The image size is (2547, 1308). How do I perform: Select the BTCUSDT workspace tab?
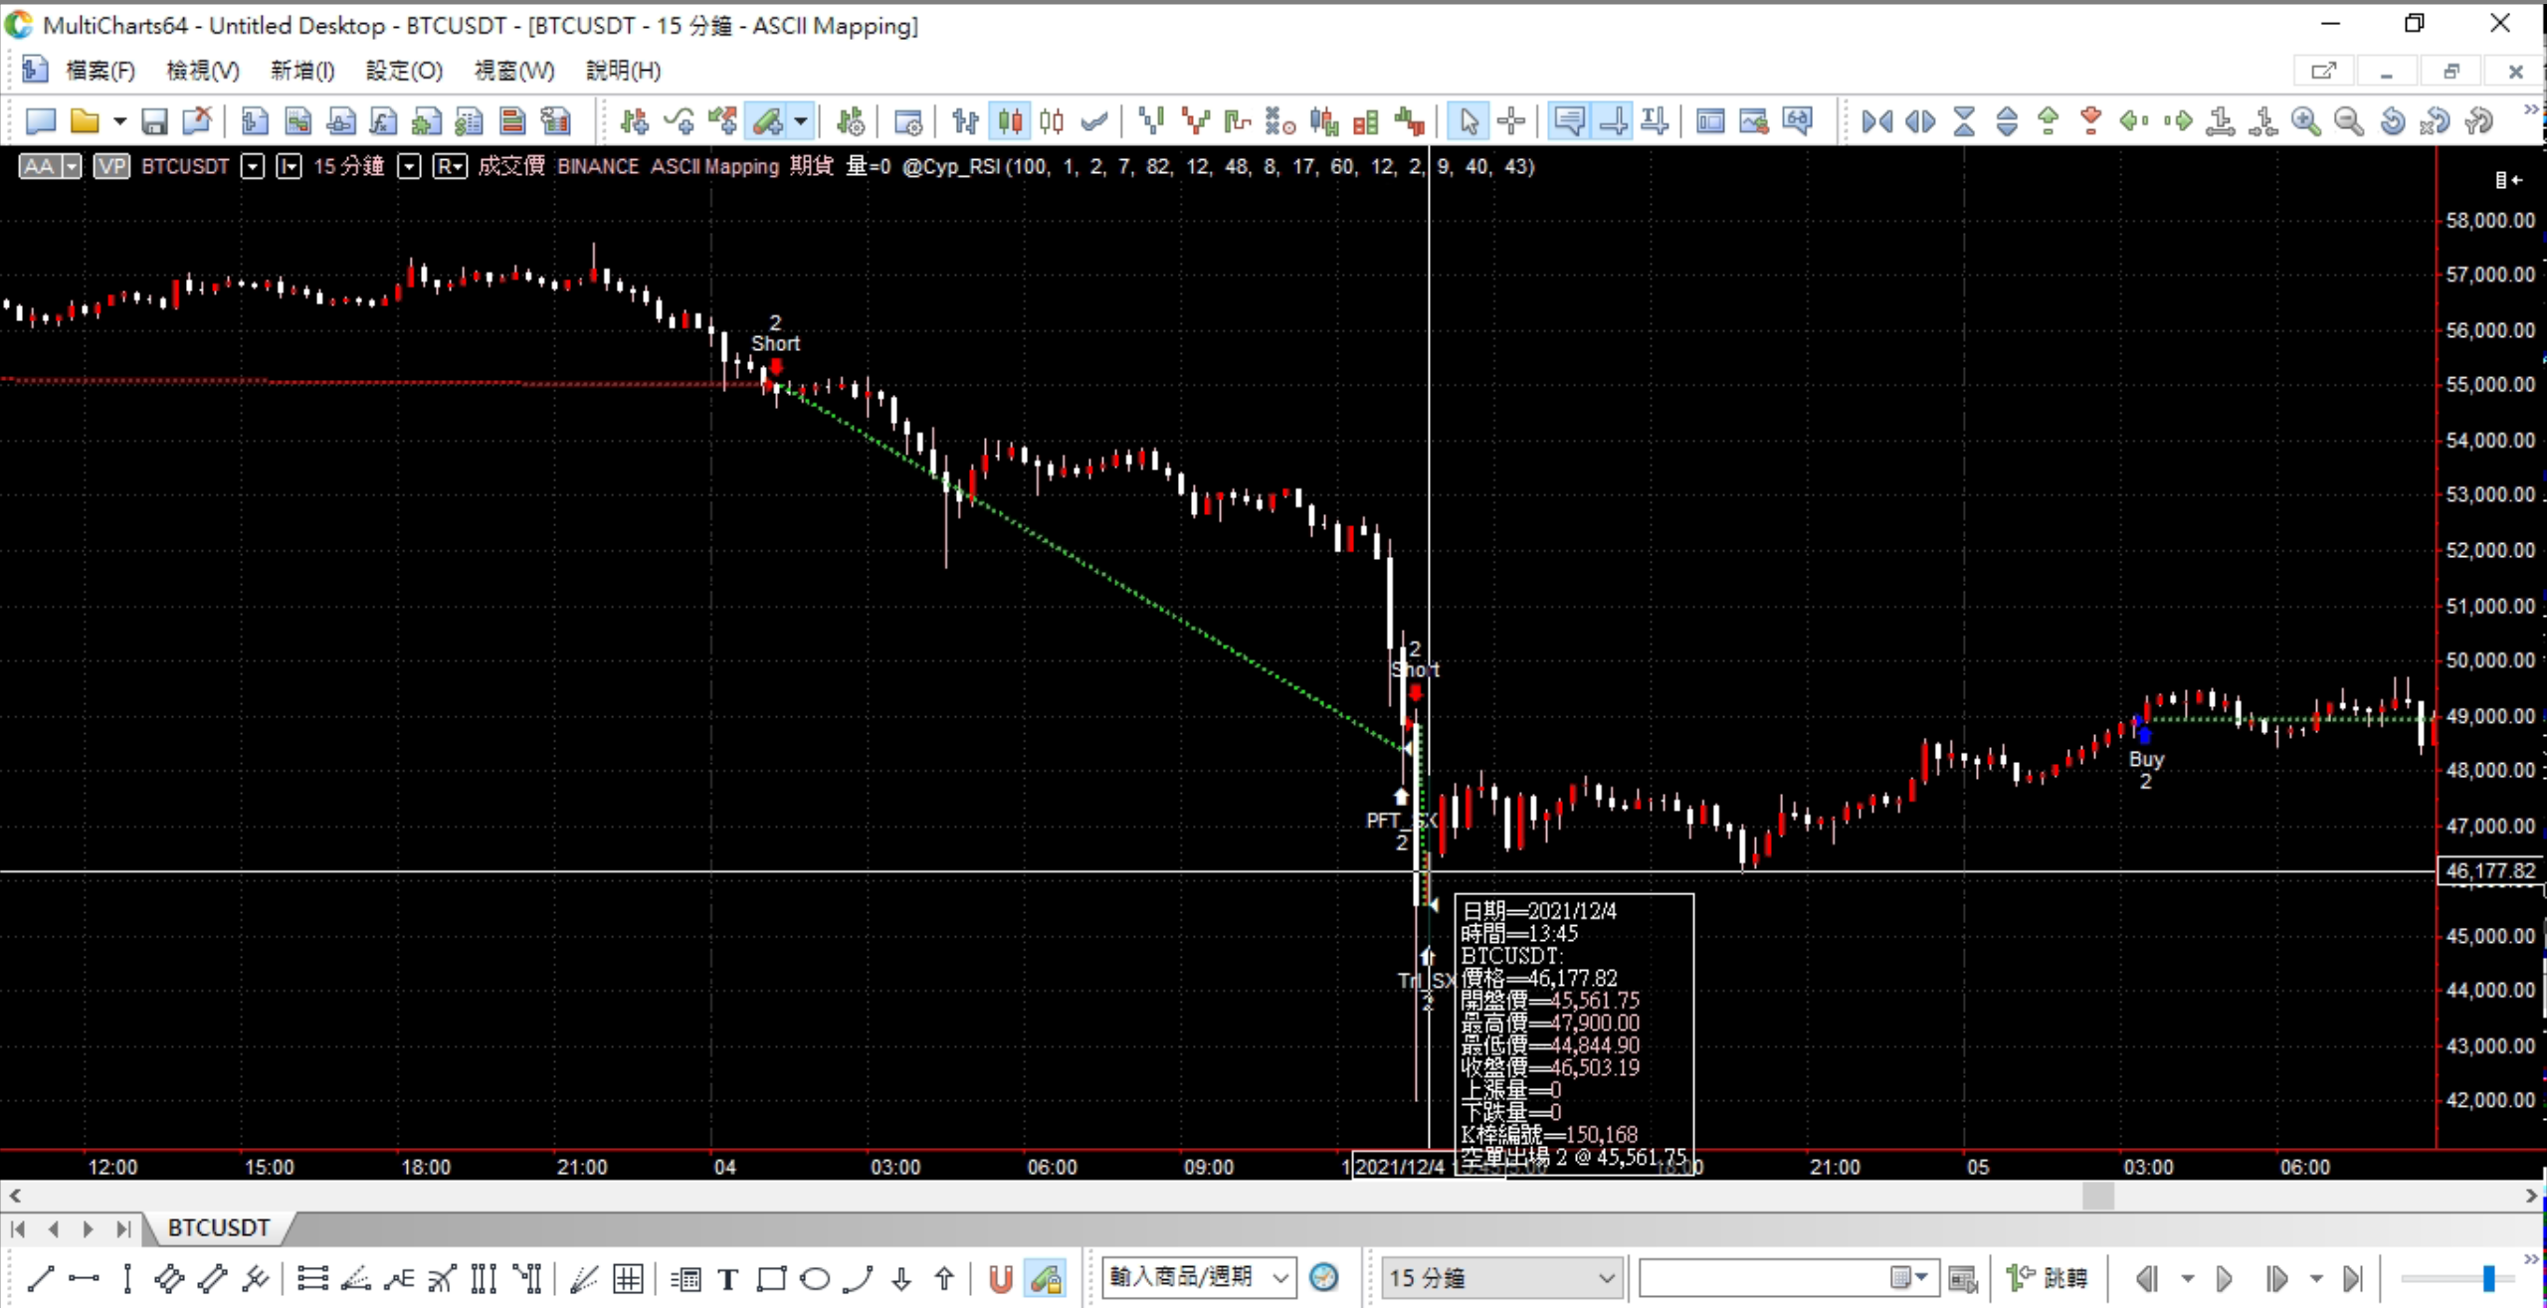(219, 1228)
